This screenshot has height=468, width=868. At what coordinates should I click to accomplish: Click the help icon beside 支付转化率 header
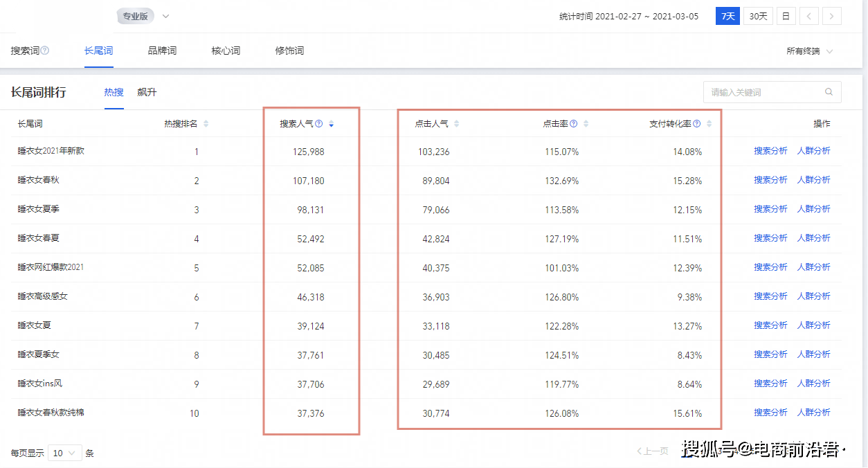coord(697,124)
